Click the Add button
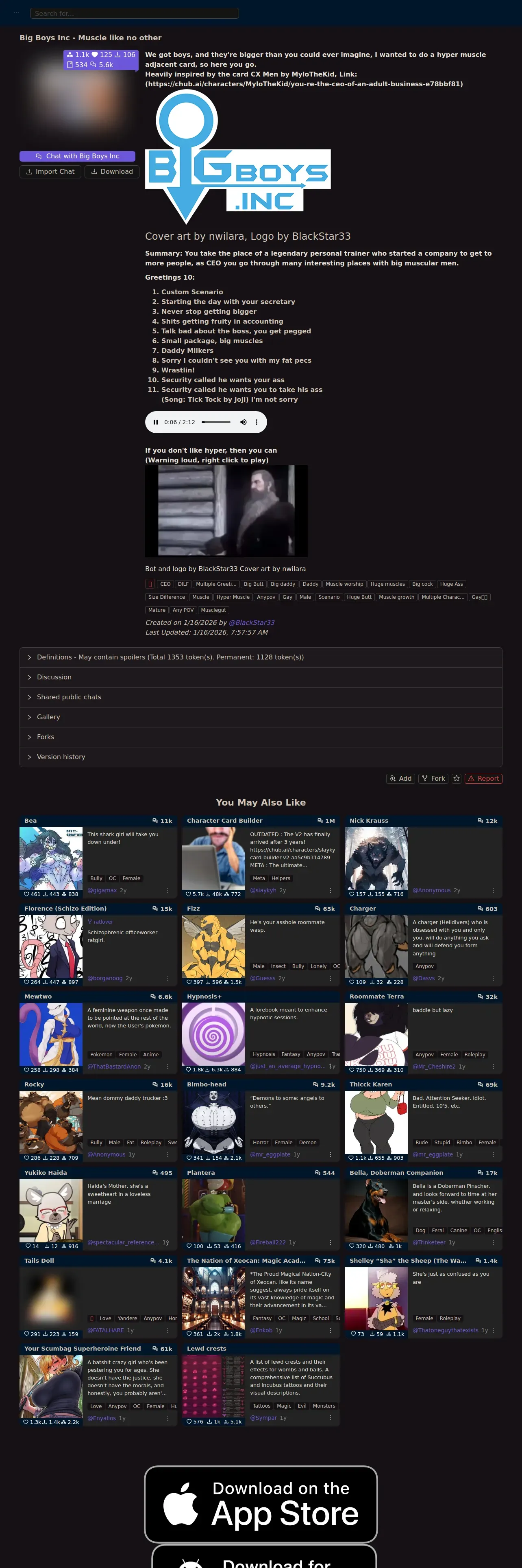522x1568 pixels. click(x=400, y=779)
